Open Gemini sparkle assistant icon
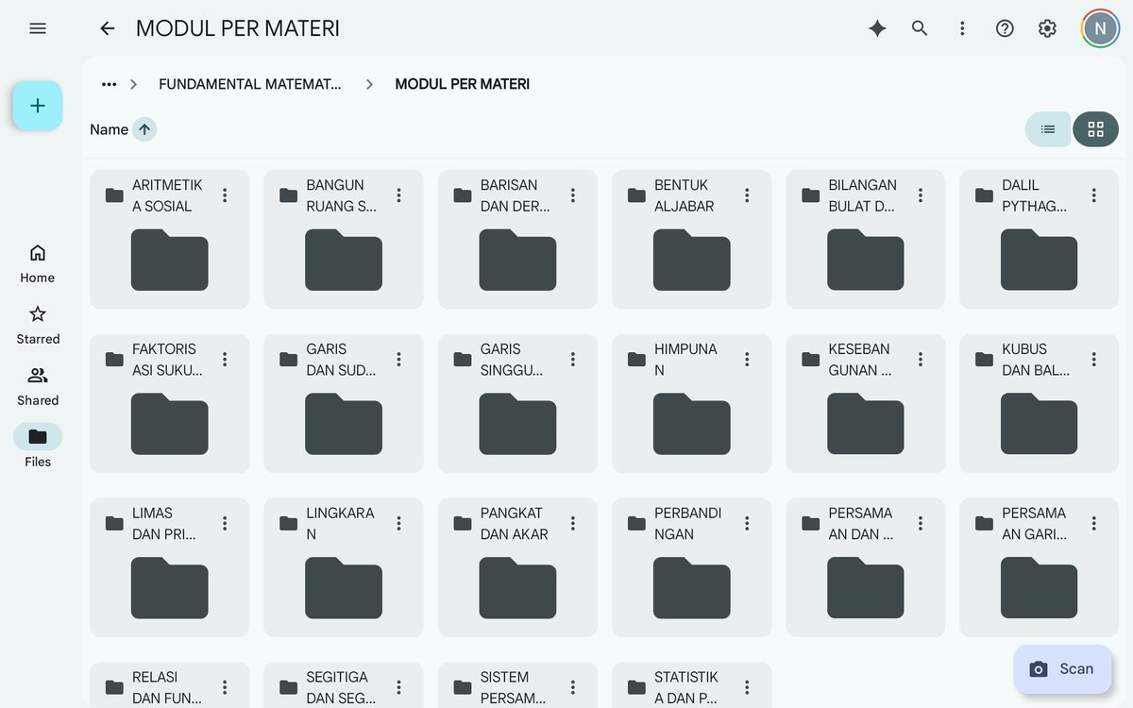The width and height of the screenshot is (1133, 708). click(x=877, y=28)
